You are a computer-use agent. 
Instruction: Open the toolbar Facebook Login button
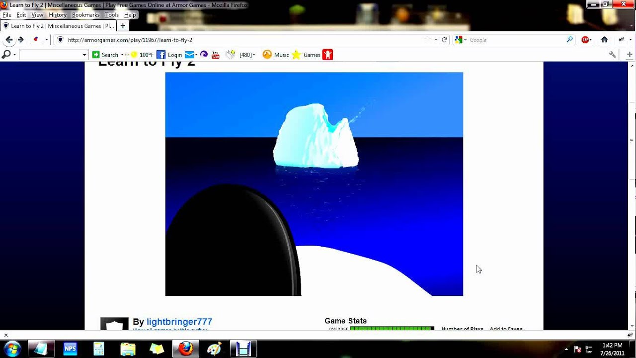[169, 55]
